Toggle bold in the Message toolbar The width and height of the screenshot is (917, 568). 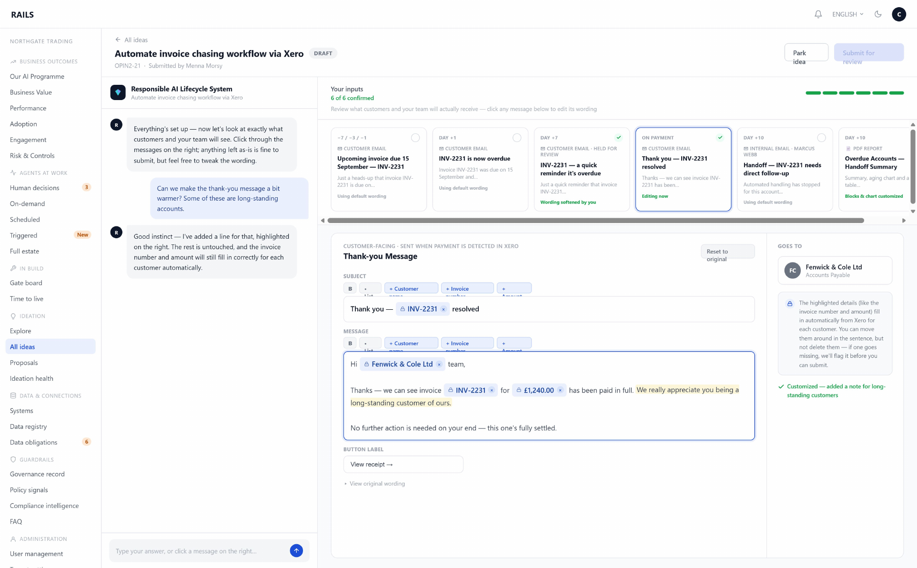350,343
